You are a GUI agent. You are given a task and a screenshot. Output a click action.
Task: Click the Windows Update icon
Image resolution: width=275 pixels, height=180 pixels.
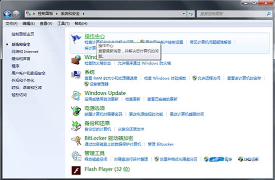click(x=76, y=96)
